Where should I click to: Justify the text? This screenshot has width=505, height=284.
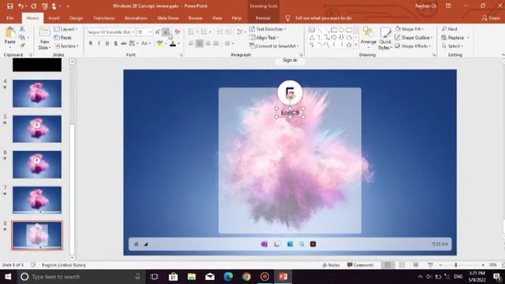pos(215,43)
